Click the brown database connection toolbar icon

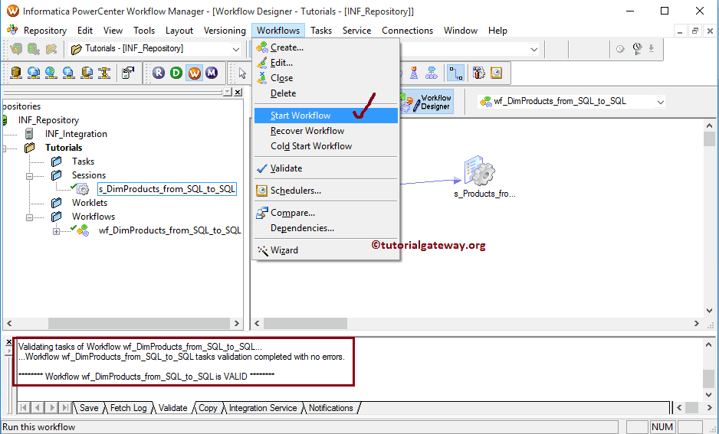(x=17, y=73)
